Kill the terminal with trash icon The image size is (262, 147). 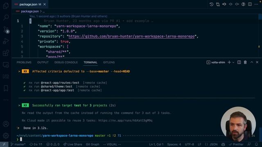click(245, 62)
